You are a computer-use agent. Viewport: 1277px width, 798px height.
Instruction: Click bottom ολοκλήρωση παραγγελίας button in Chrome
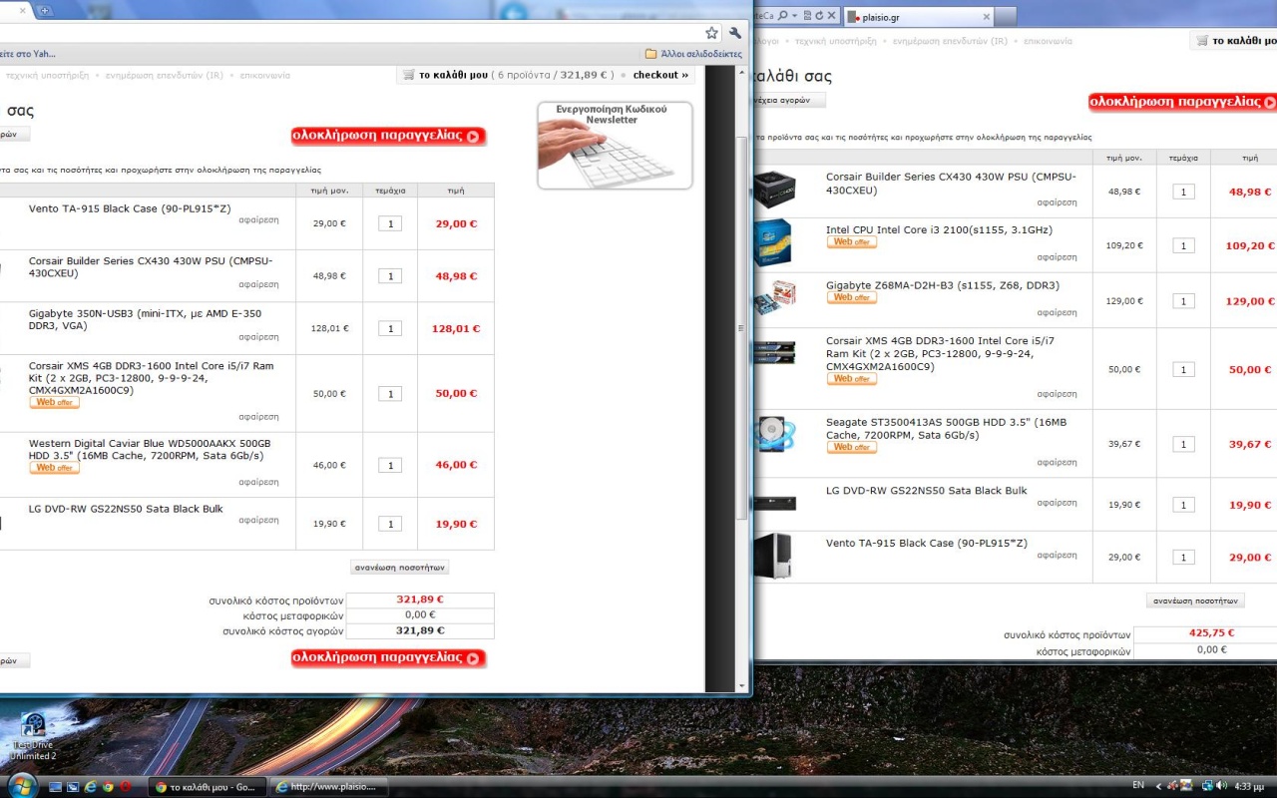388,658
